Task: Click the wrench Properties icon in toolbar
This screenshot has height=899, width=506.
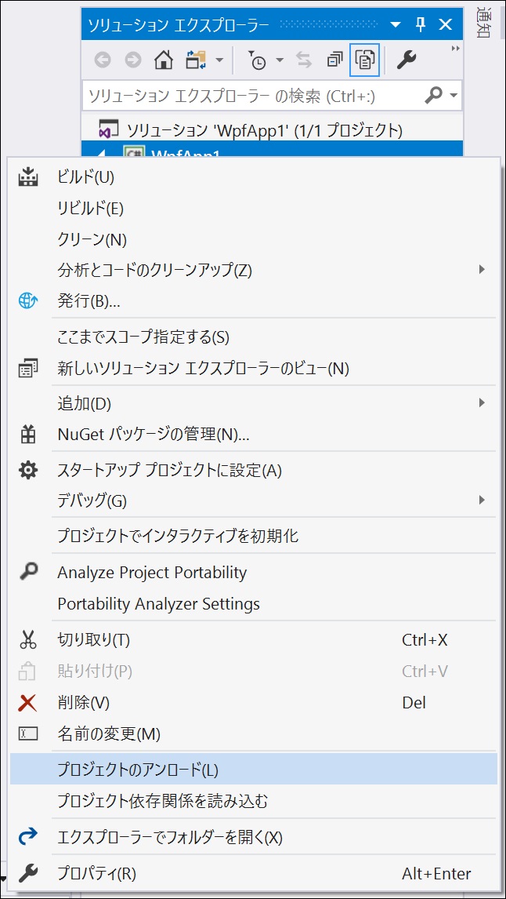Action: tap(406, 60)
